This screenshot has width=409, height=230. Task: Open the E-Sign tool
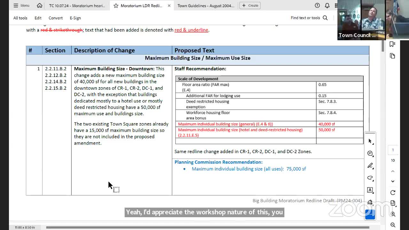pos(75,18)
